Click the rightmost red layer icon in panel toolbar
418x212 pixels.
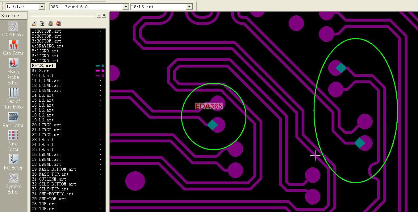click(x=58, y=23)
